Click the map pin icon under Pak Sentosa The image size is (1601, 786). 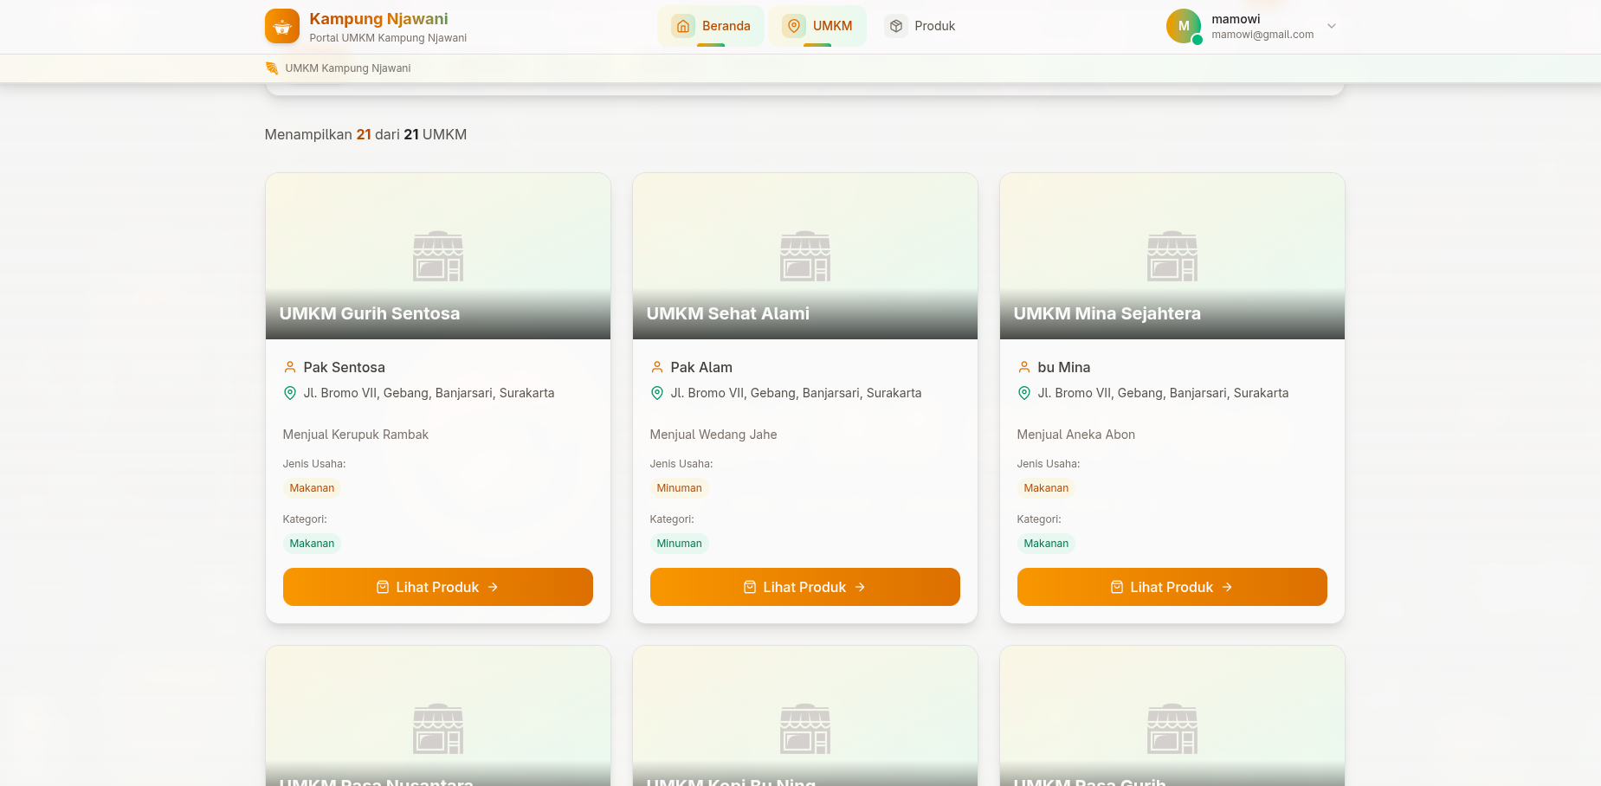290,393
